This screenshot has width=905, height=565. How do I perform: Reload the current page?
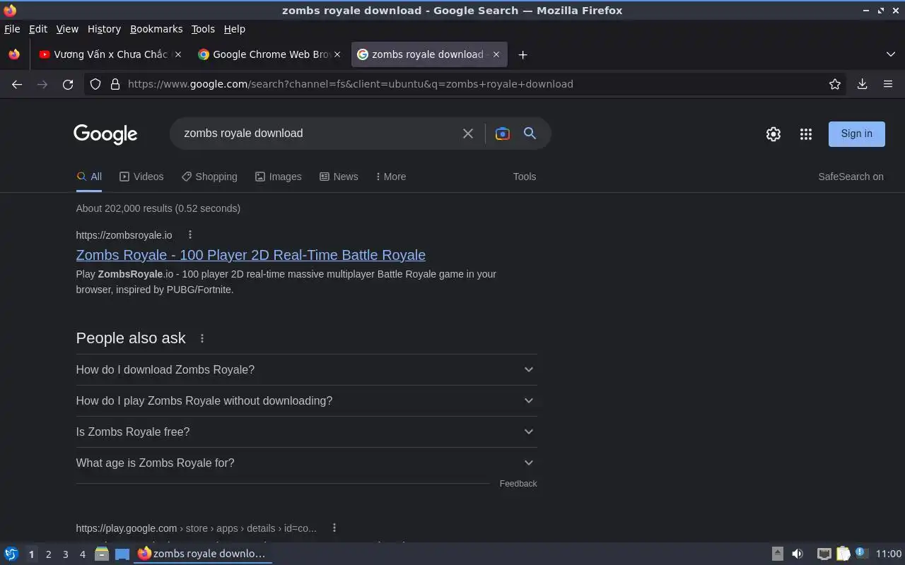click(68, 84)
